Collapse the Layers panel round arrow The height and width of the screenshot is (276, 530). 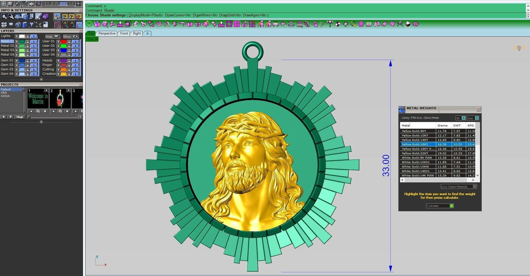41,79
